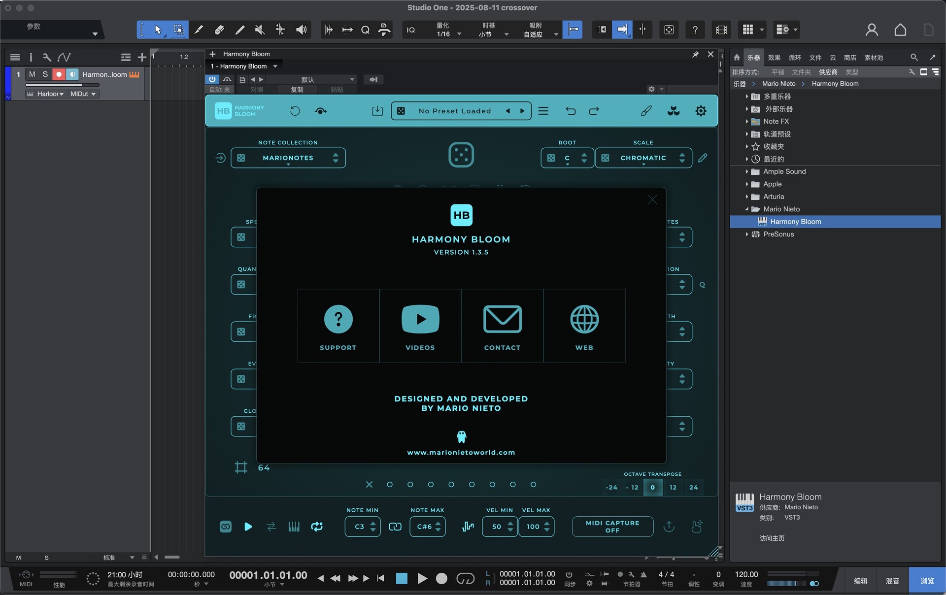Select the Eraser tool
The width and height of the screenshot is (946, 595).
[x=219, y=30]
